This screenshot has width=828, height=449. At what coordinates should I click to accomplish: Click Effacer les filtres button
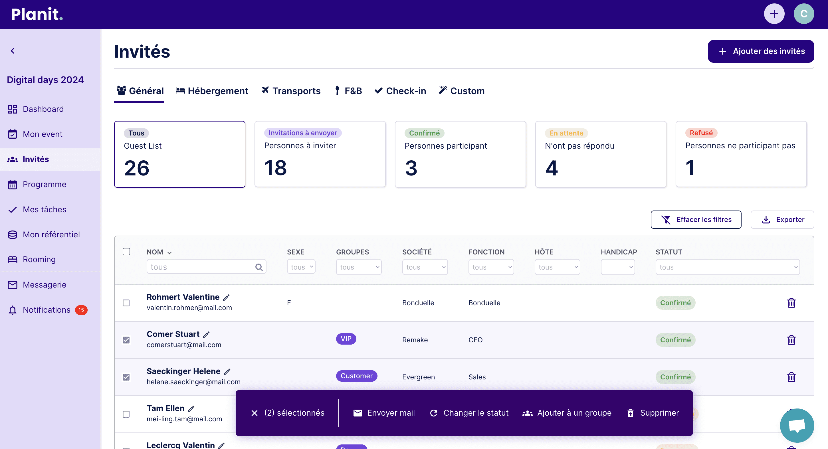[696, 220]
